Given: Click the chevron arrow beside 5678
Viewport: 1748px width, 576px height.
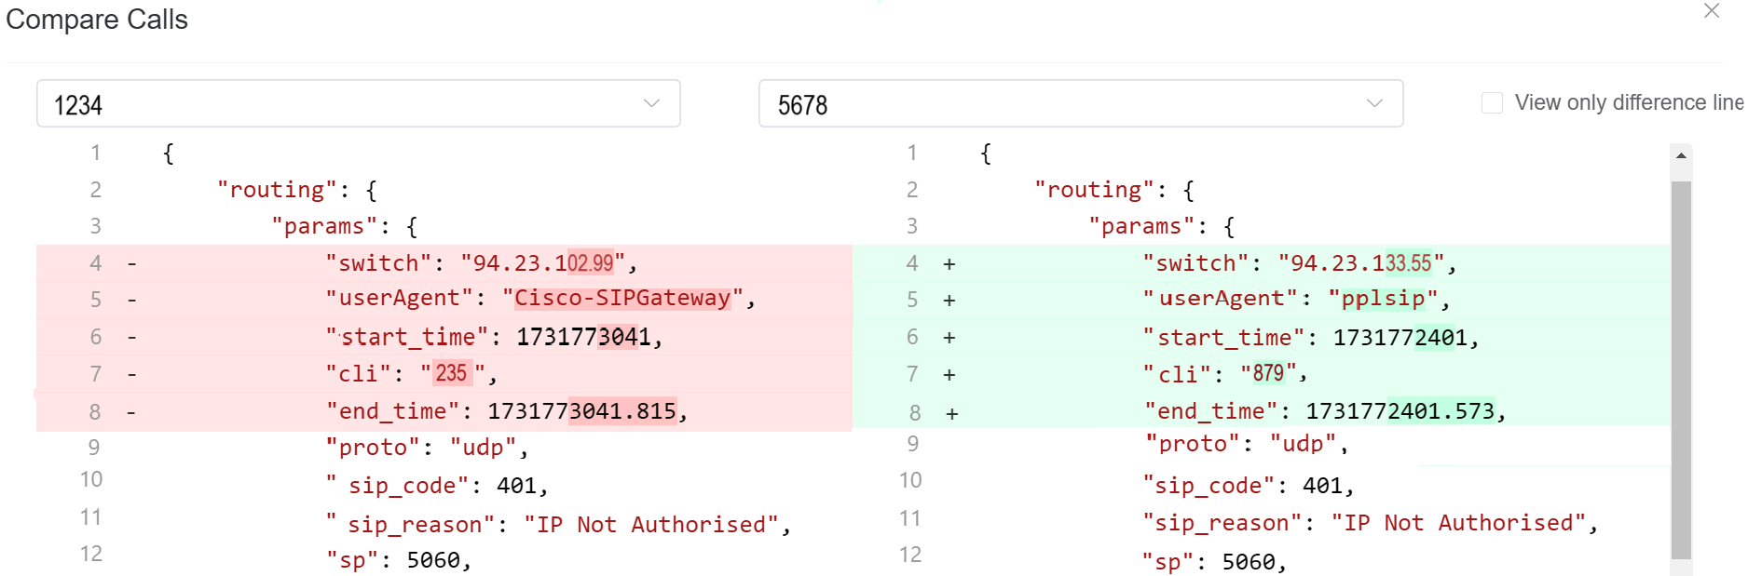Looking at the screenshot, I should click(1374, 103).
